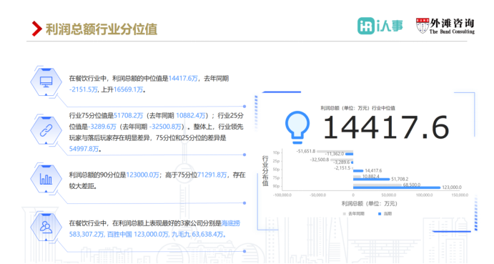This screenshot has width=494, height=264.
Task: Click the 利润总额行业分位值 page title
Action: point(102,29)
